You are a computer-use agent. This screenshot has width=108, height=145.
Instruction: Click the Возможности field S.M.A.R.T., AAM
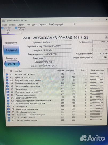pyautogui.click(x=75, y=66)
